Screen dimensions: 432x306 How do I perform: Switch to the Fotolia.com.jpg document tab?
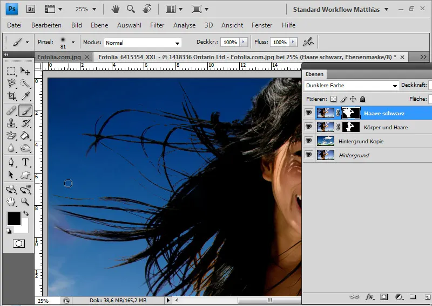59,57
